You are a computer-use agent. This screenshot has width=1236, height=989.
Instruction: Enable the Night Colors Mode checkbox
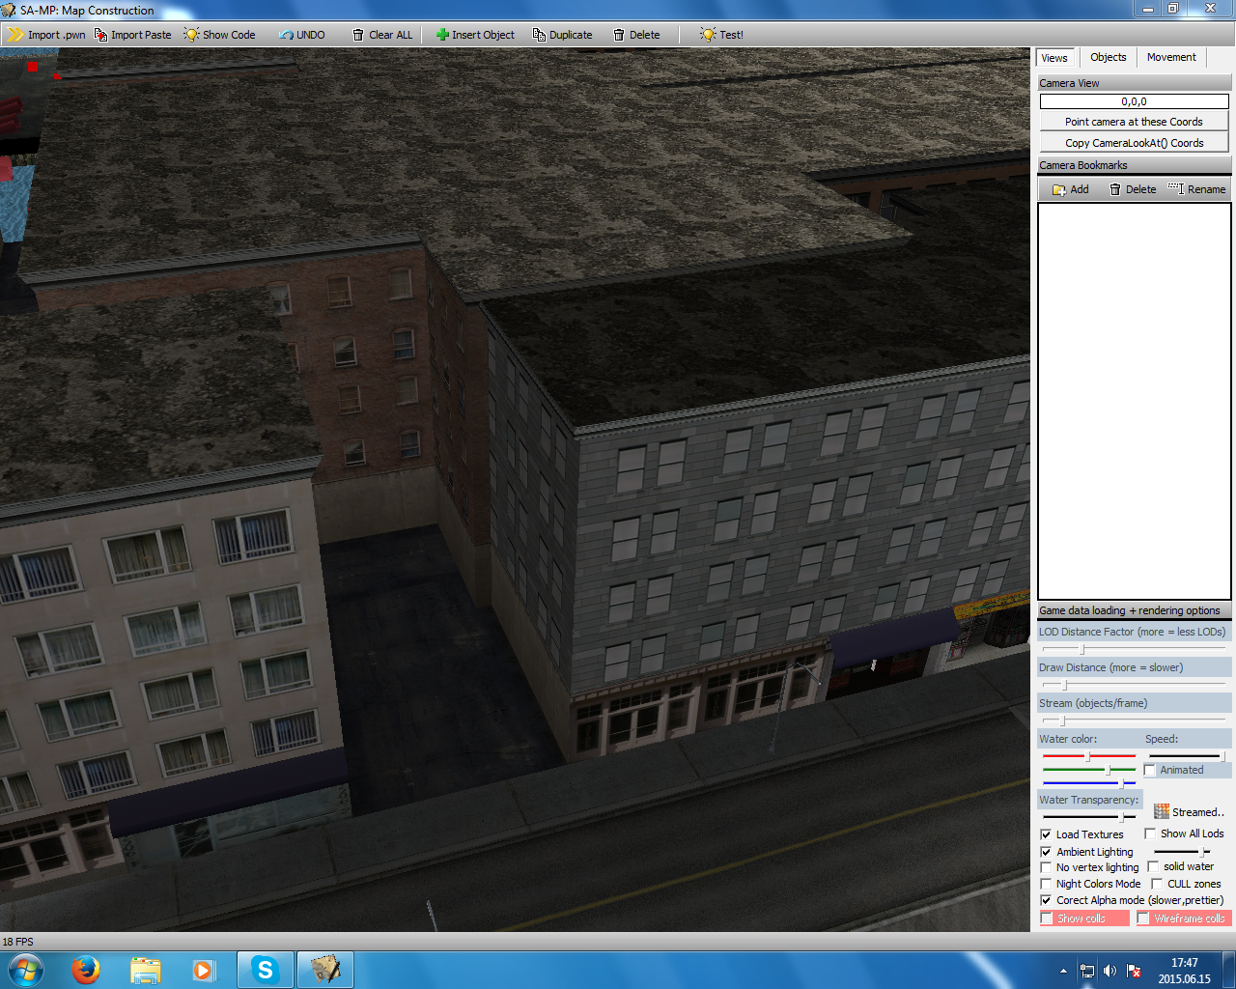point(1046,884)
